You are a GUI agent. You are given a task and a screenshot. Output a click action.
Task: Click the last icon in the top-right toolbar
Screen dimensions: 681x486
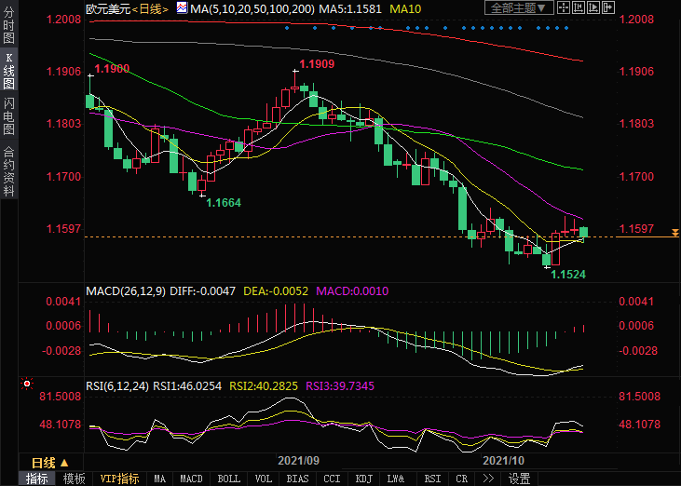point(611,8)
